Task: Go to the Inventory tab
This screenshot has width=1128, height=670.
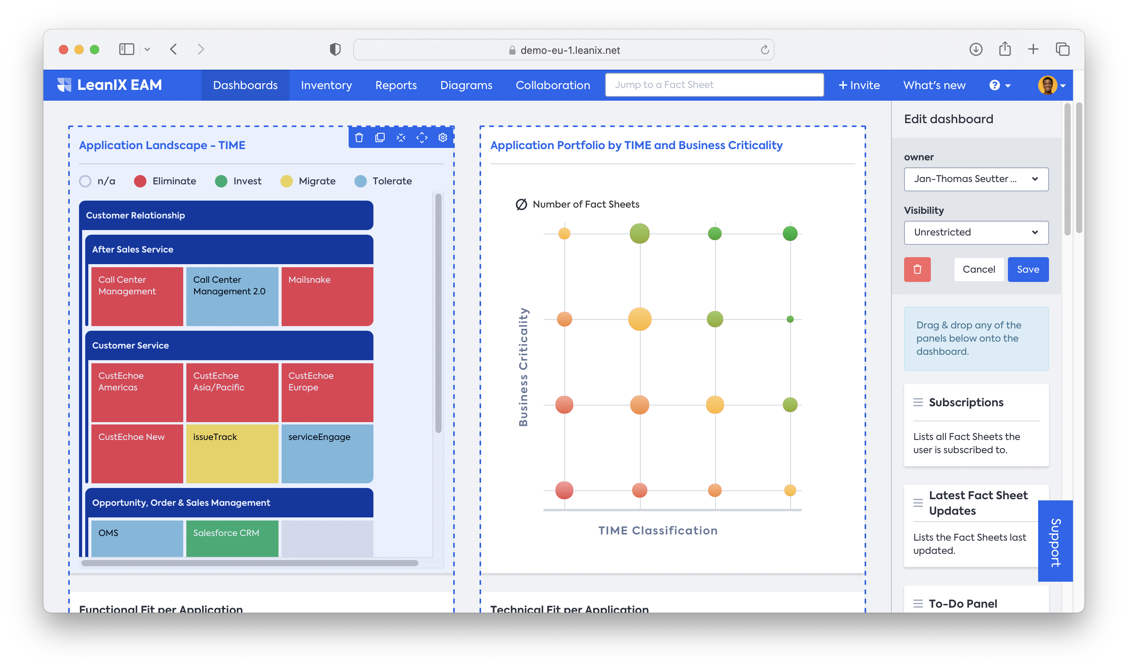Action: coord(326,85)
